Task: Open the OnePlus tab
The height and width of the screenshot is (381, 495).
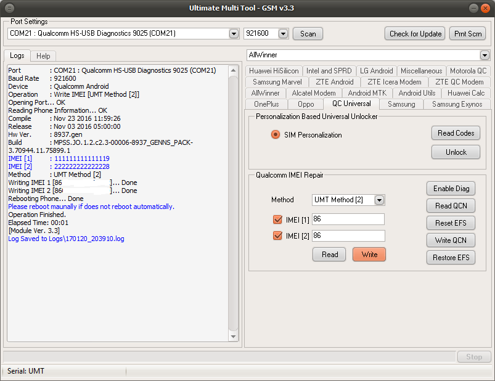Action: coord(266,104)
